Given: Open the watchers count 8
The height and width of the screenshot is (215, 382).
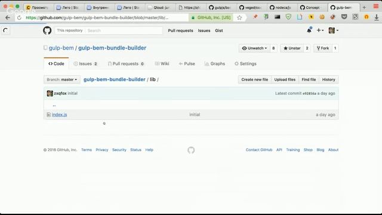Looking at the screenshot, I should tap(273, 48).
